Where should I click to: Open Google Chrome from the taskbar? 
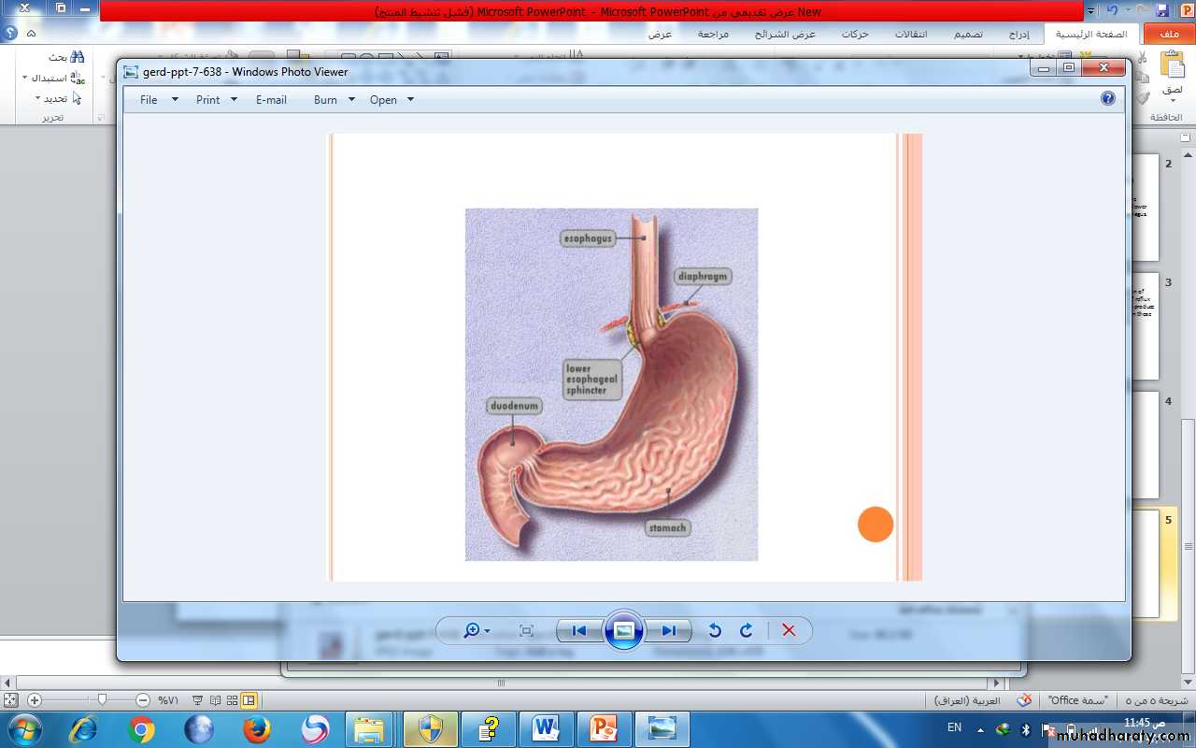(x=141, y=729)
